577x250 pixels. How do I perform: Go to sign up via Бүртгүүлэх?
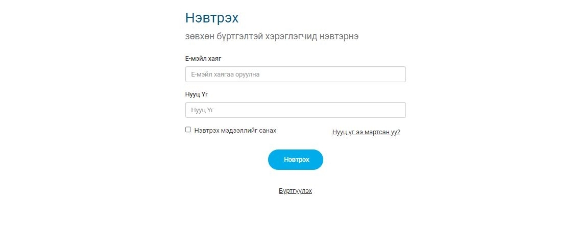[295, 191]
